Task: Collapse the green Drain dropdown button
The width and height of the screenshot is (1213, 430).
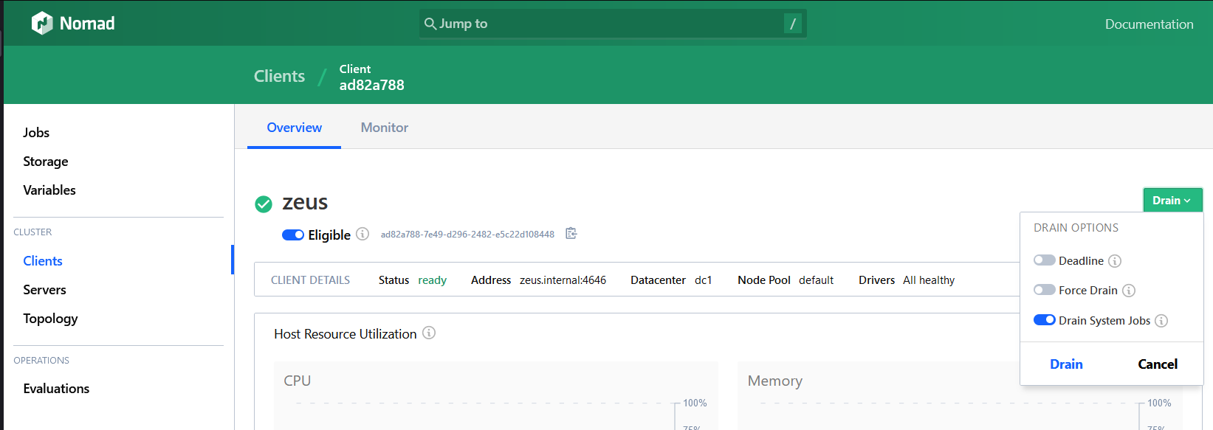Action: point(1172,200)
